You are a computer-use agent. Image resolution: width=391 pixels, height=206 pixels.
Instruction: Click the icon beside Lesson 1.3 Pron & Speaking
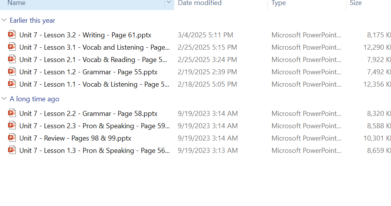pyautogui.click(x=12, y=150)
